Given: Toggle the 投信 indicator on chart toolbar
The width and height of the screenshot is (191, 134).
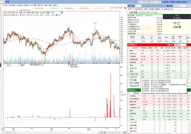Looking at the screenshot, I should (13, 13).
